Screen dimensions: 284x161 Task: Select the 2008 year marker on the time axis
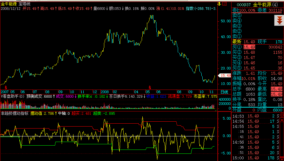tap(105, 92)
